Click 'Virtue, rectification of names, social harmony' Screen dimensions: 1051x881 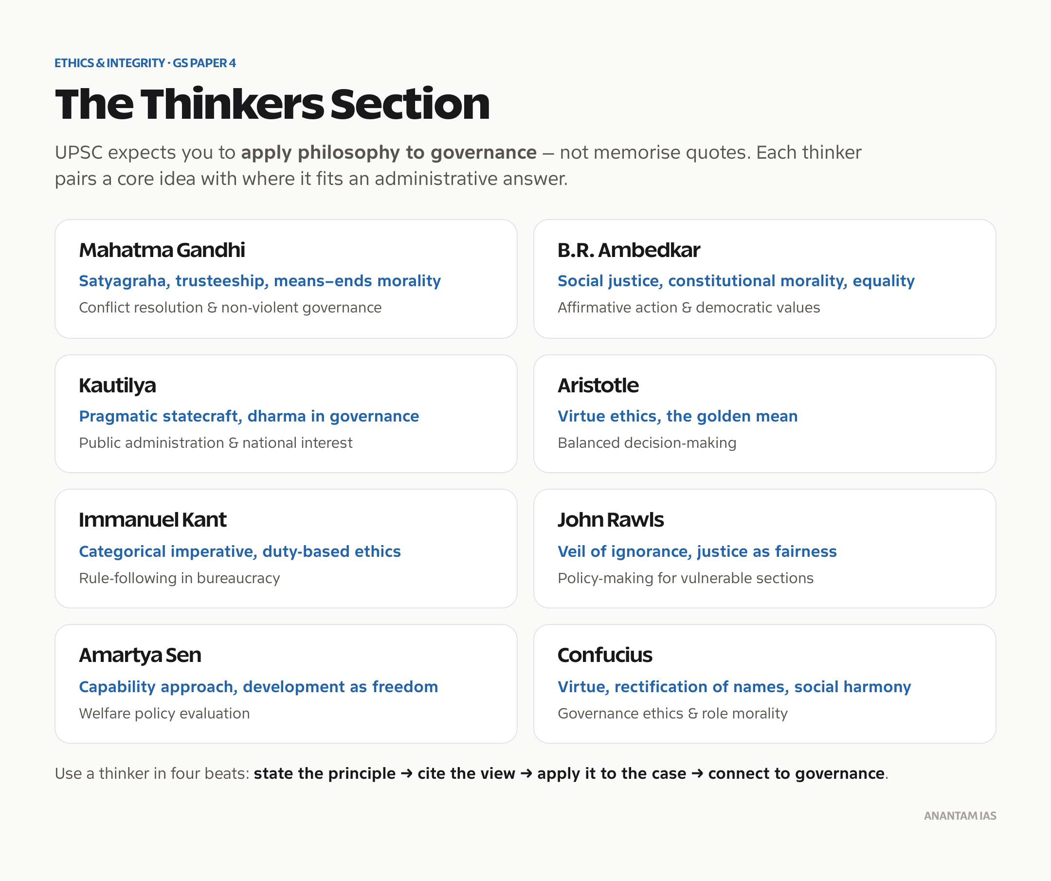(734, 687)
